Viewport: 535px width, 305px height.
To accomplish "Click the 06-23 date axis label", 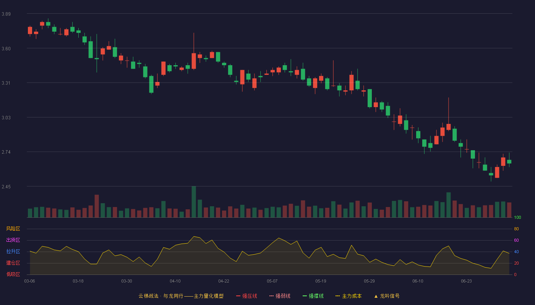I will coord(466,281).
